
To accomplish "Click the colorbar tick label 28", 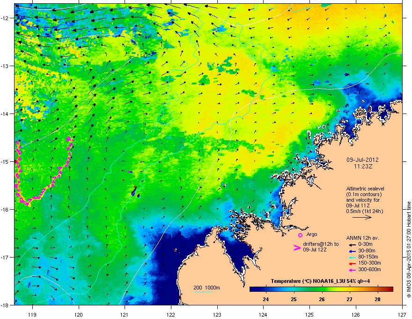I will coord(377,299).
